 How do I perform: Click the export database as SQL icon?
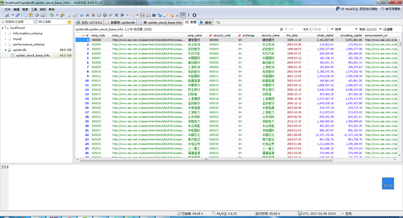74,15
